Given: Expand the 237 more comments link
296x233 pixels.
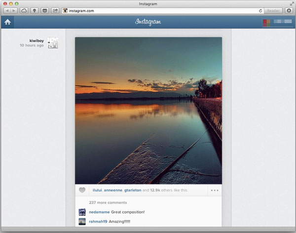Looking at the screenshot, I should click(108, 202).
